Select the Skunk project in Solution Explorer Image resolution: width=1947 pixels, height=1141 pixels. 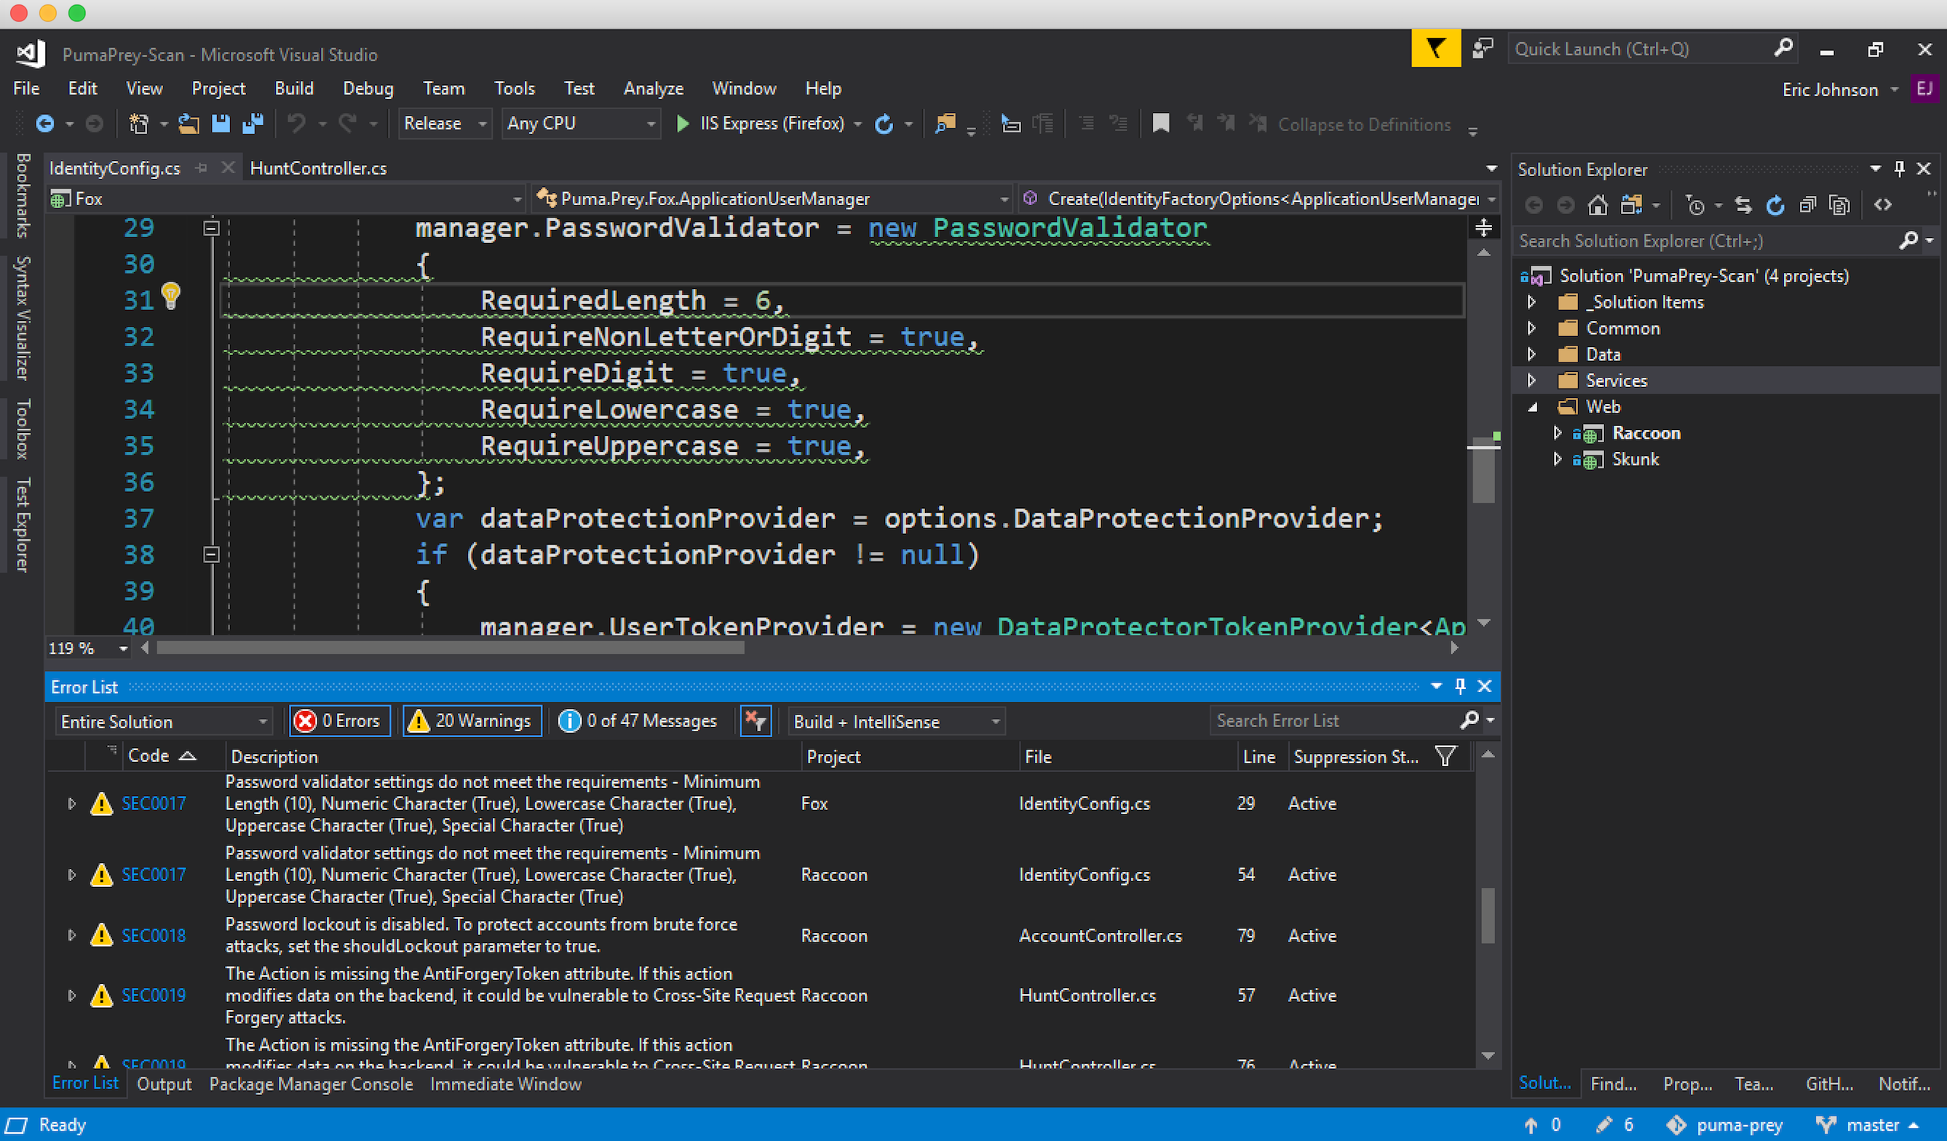[x=1635, y=459]
